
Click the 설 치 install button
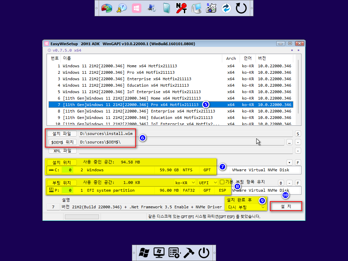click(286, 206)
